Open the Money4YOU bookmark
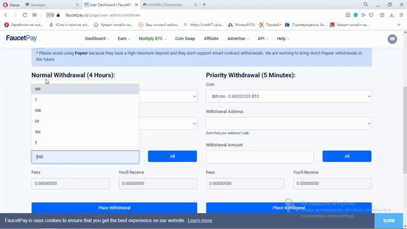The width and height of the screenshot is (407, 229). coord(242,25)
